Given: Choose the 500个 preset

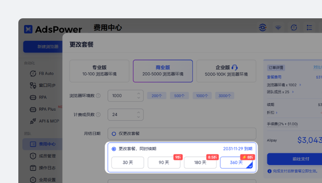Looking at the screenshot, I should (x=179, y=96).
